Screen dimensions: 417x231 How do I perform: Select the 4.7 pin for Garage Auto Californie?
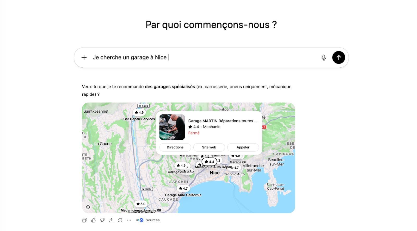[x=183, y=188]
